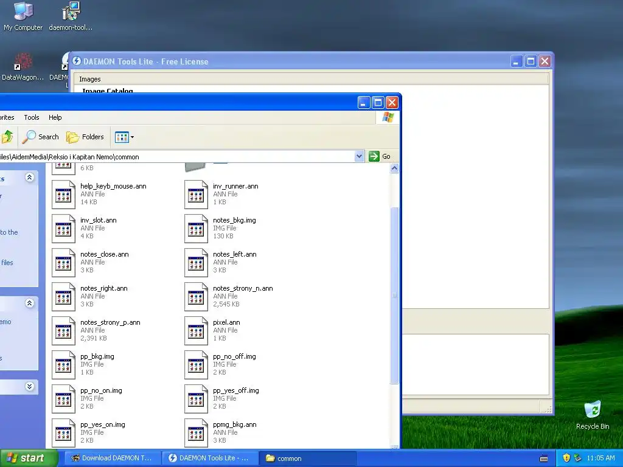Click the keyboard icon in taskbar
The height and width of the screenshot is (467, 623).
(544, 458)
